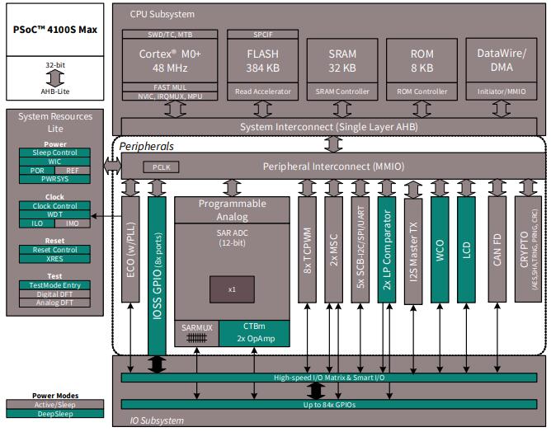
Task: Select the SPCIF block above FLASH
Action: 262,34
